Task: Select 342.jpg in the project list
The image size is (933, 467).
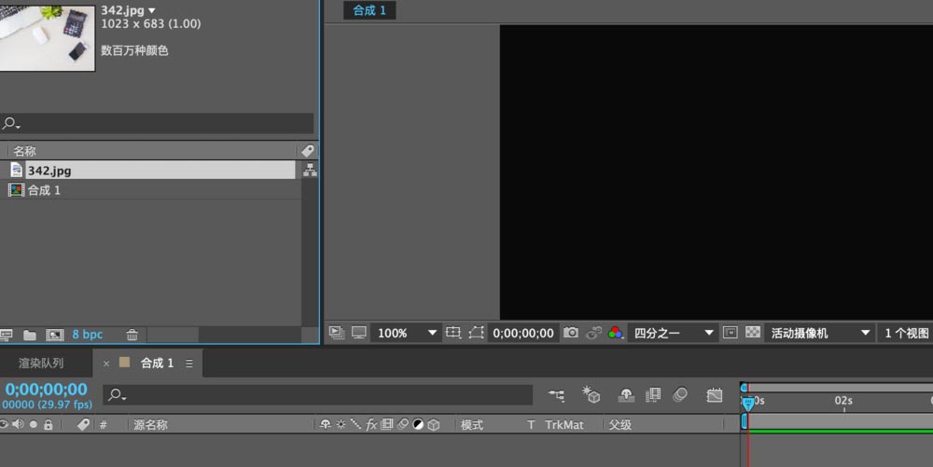Action: coord(49,171)
